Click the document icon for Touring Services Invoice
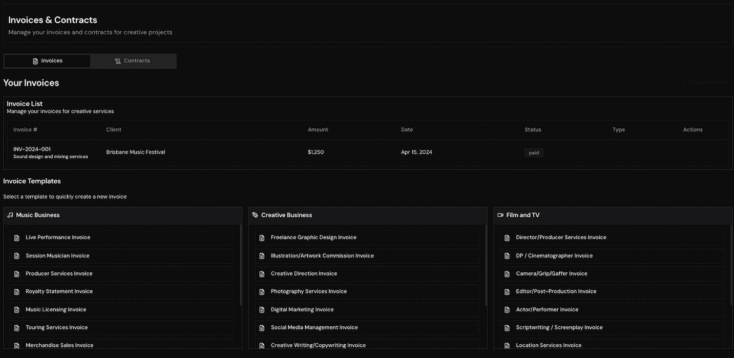Screen dimensions: 734x358 (17, 328)
